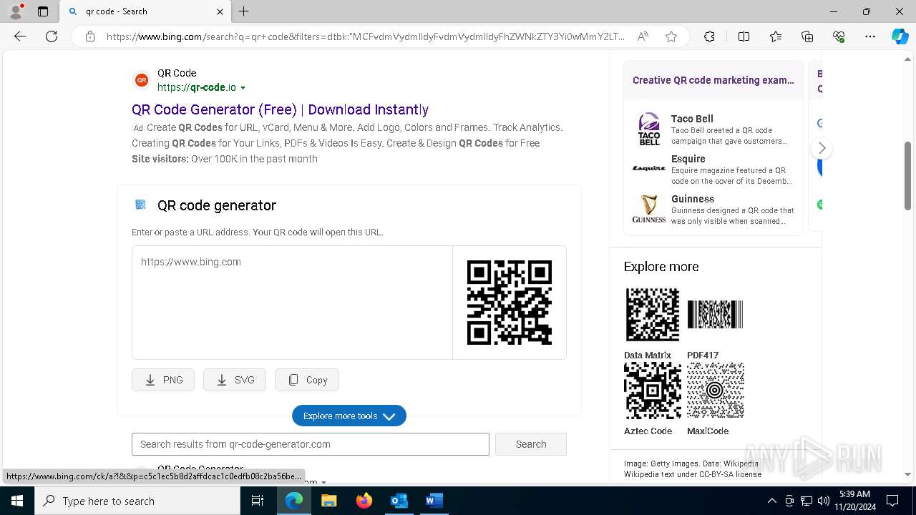Close the qr code - Search tab

(220, 11)
